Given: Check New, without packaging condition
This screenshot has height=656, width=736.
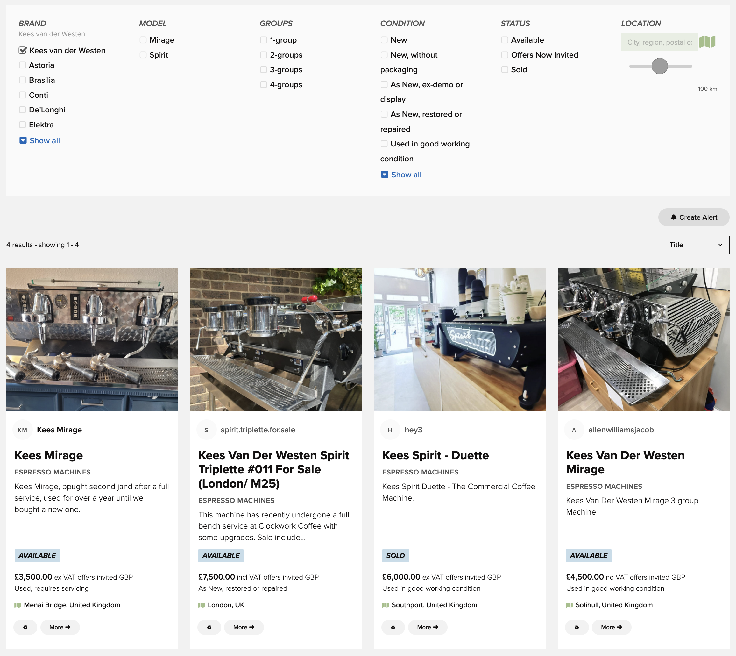Looking at the screenshot, I should coord(384,55).
